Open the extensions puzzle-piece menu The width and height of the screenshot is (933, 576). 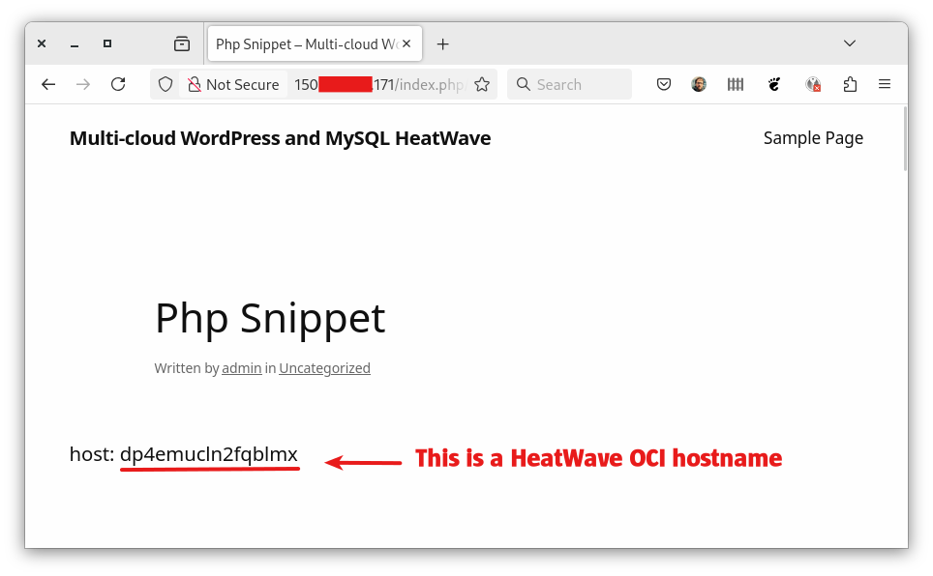850,84
